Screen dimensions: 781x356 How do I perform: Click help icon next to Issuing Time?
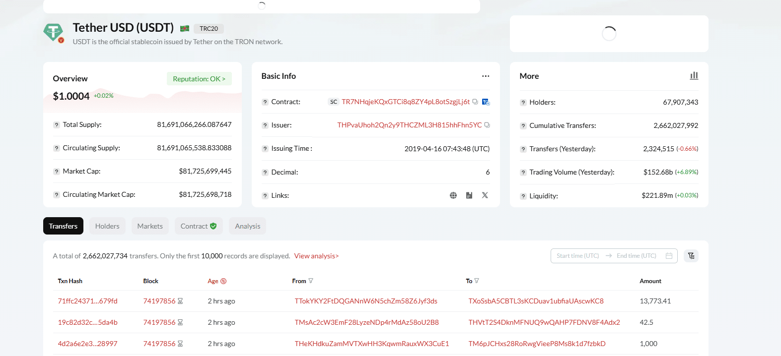pos(265,149)
